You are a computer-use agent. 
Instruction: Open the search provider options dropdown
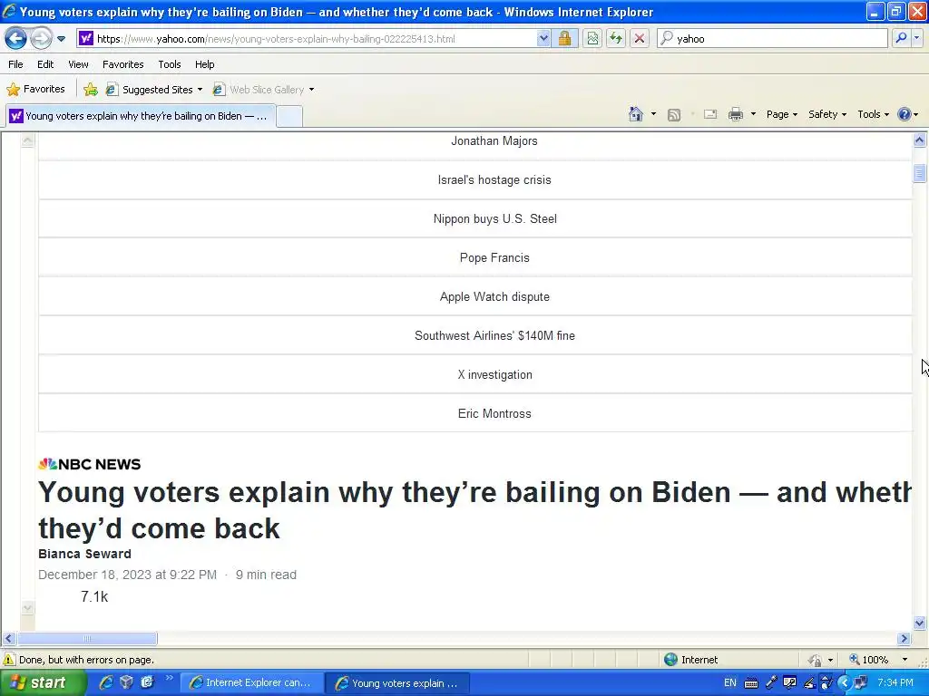pos(916,38)
